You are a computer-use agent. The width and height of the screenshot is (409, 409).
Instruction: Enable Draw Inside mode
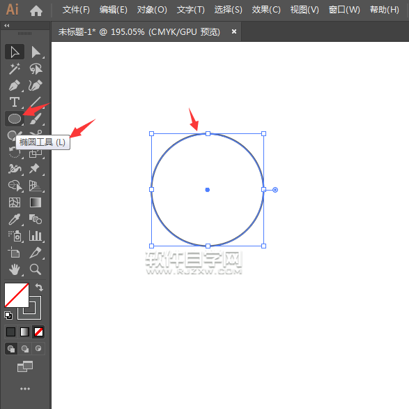tap(38, 349)
